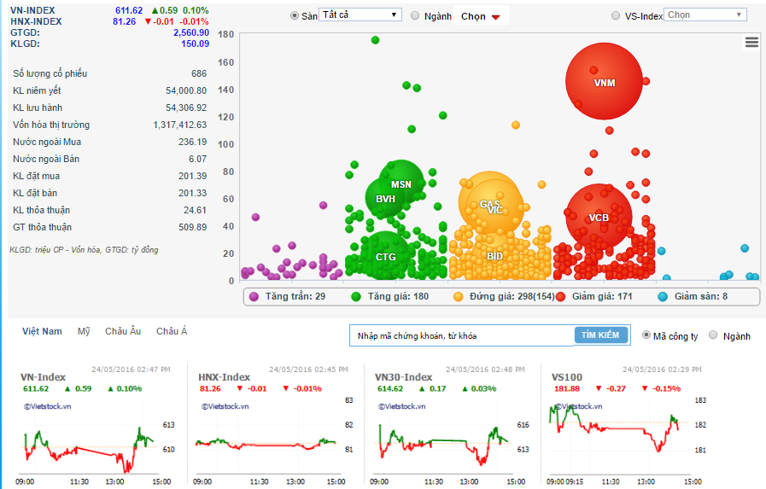Select the MSN green bubble
Viewport: 766px width, 489px height.
(x=401, y=183)
